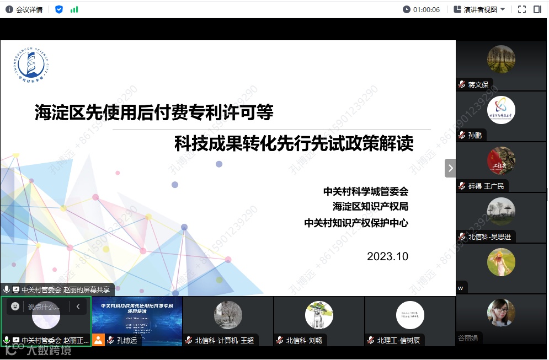Click muted mic icon beside 北信科-计算机-王超
The height and width of the screenshot is (360, 549).
(x=189, y=340)
